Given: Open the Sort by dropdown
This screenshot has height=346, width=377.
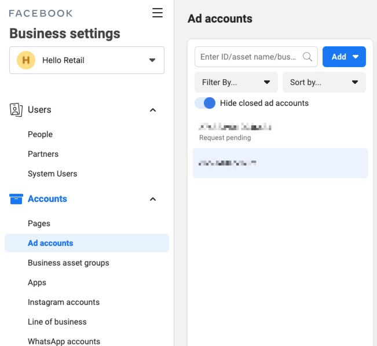Looking at the screenshot, I should point(324,82).
